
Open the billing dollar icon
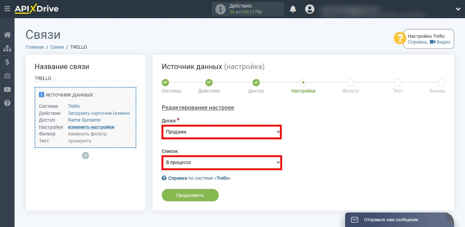(7, 62)
